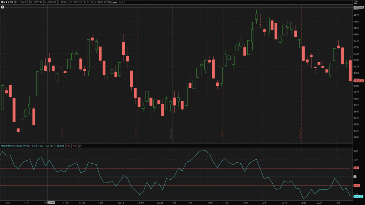Click the cyan oscillator value bubble on axis

[x=359, y=196]
